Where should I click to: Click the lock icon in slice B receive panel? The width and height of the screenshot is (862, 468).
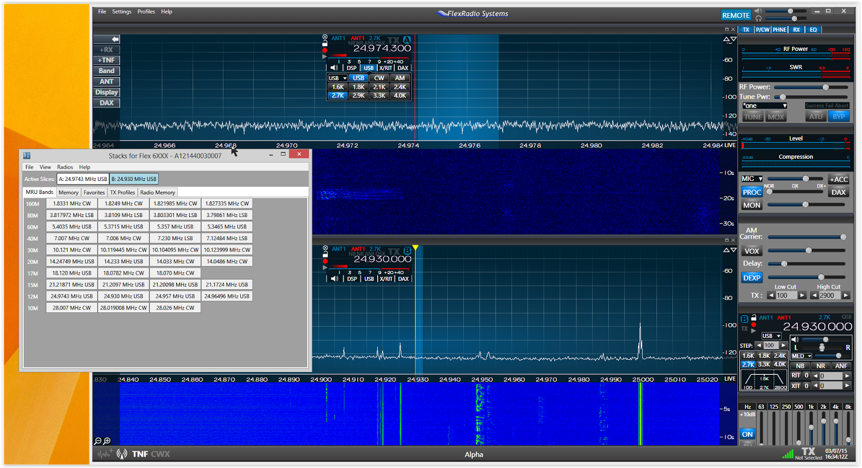[x=754, y=318]
